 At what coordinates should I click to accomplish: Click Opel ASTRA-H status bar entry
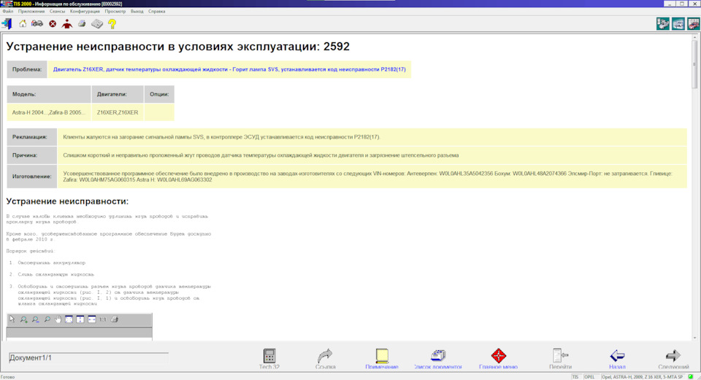pyautogui.click(x=643, y=377)
